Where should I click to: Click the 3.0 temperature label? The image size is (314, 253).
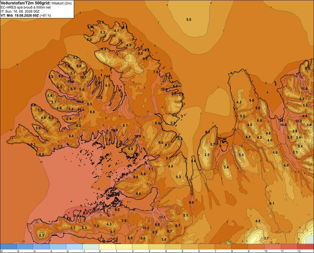click(x=241, y=155)
